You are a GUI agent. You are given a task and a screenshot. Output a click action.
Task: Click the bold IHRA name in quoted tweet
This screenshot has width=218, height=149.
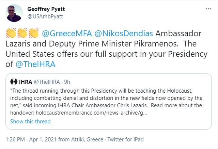[x=26, y=82]
